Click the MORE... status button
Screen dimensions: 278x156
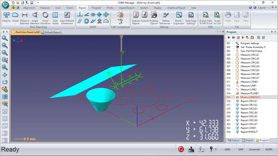[x=269, y=149]
